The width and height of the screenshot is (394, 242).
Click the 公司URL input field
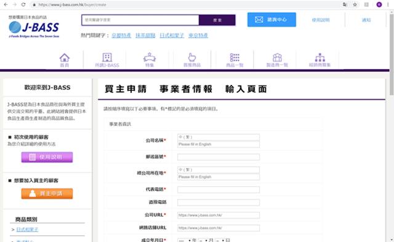(x=219, y=215)
